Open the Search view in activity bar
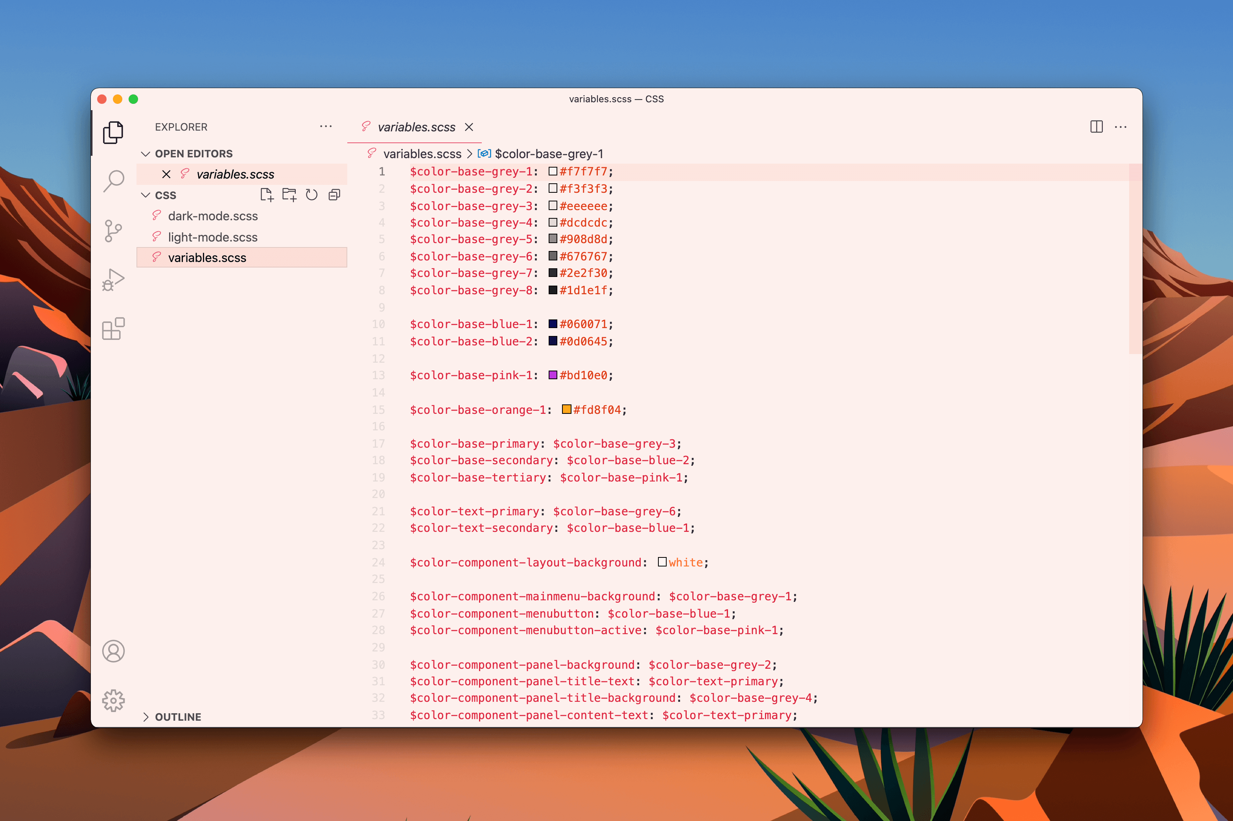 [113, 181]
